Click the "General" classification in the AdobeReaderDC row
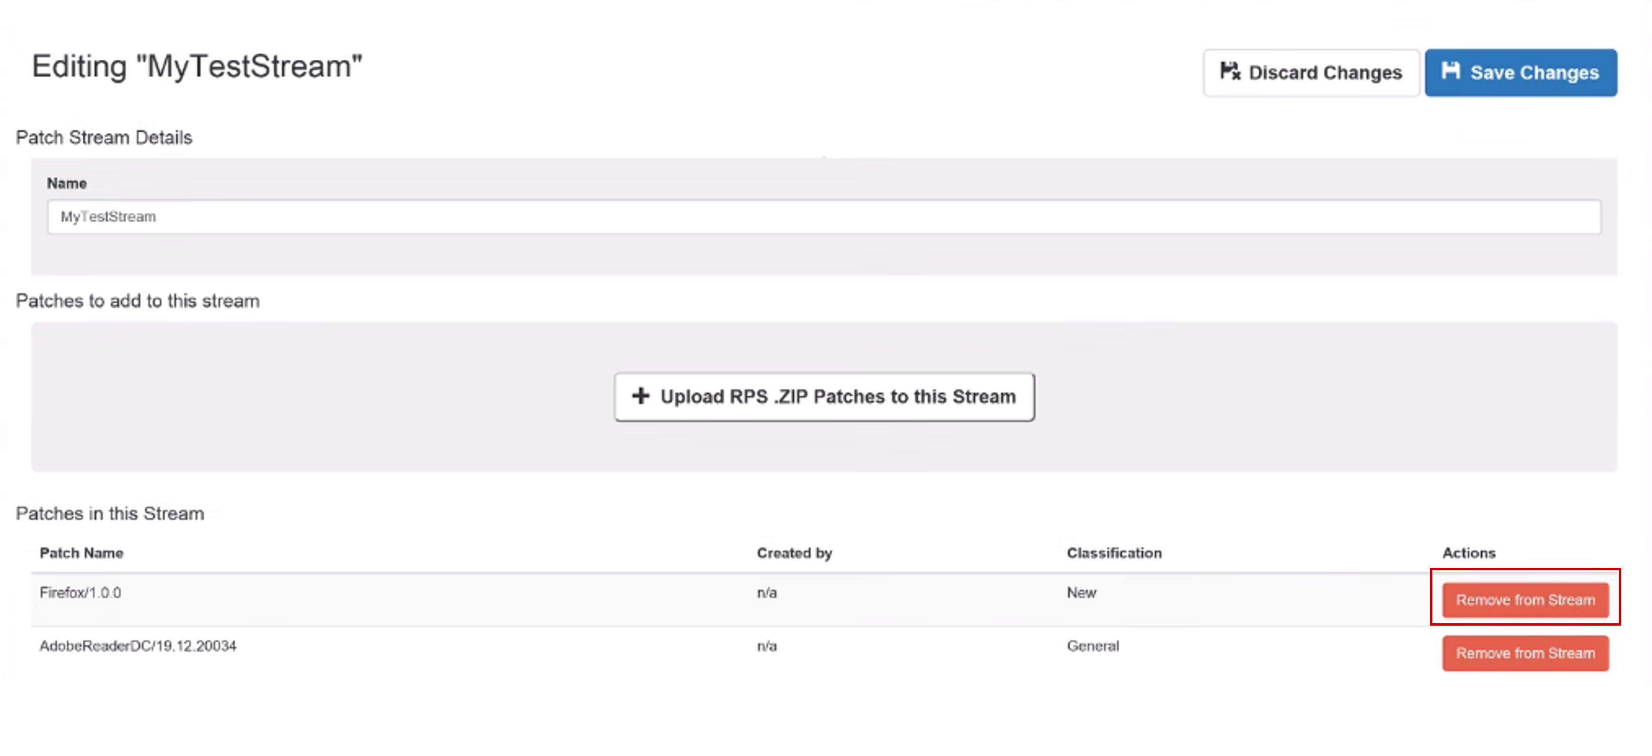Viewport: 1652px width, 756px height. [1093, 646]
